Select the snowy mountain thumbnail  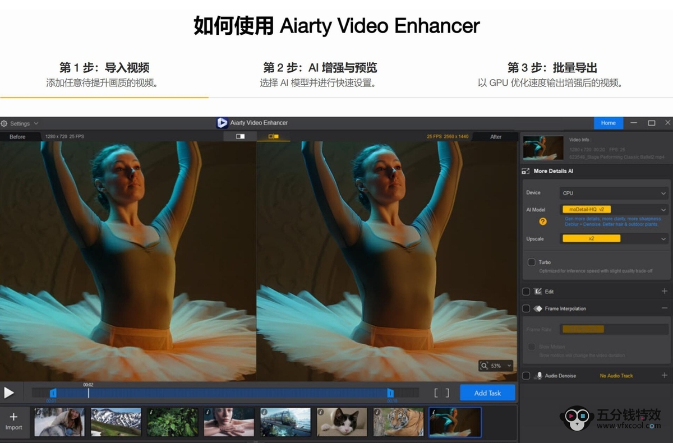116,422
